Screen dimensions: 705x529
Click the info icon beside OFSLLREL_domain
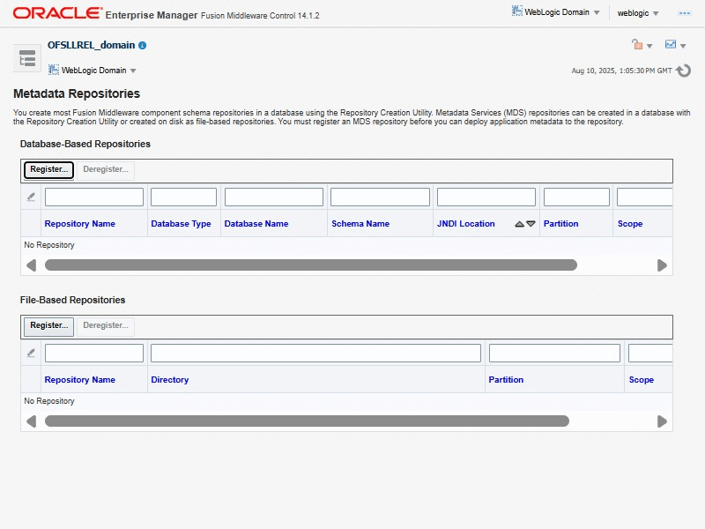tap(143, 46)
